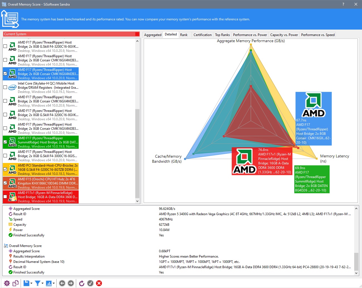
Task: Check the second unselected Corsair entry
Action: click(x=5, y=101)
